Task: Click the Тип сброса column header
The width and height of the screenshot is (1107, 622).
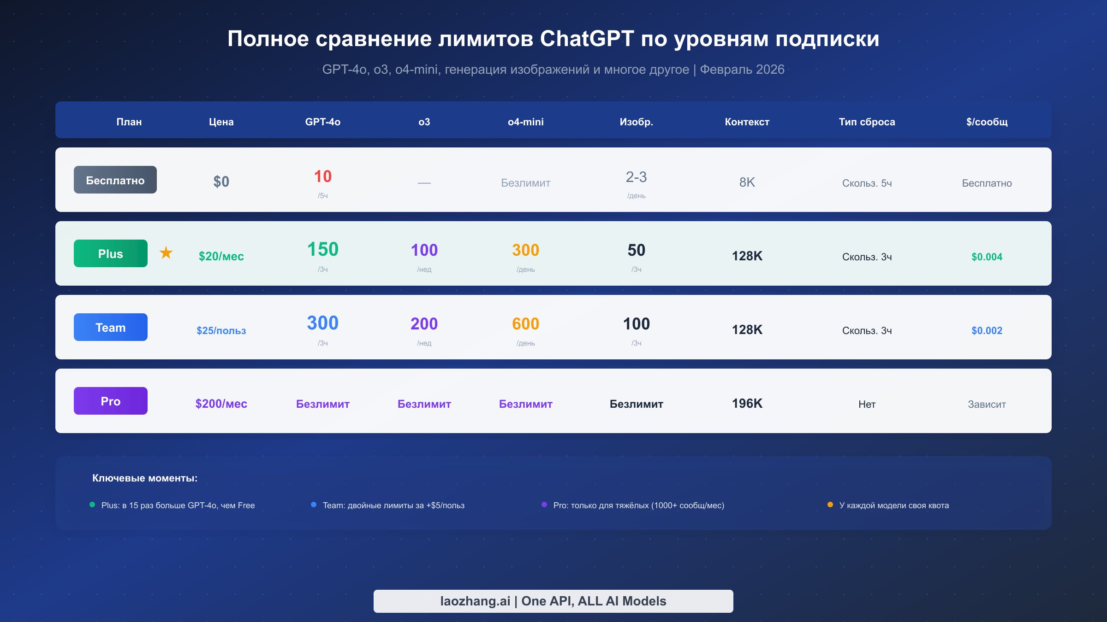Action: tap(867, 122)
